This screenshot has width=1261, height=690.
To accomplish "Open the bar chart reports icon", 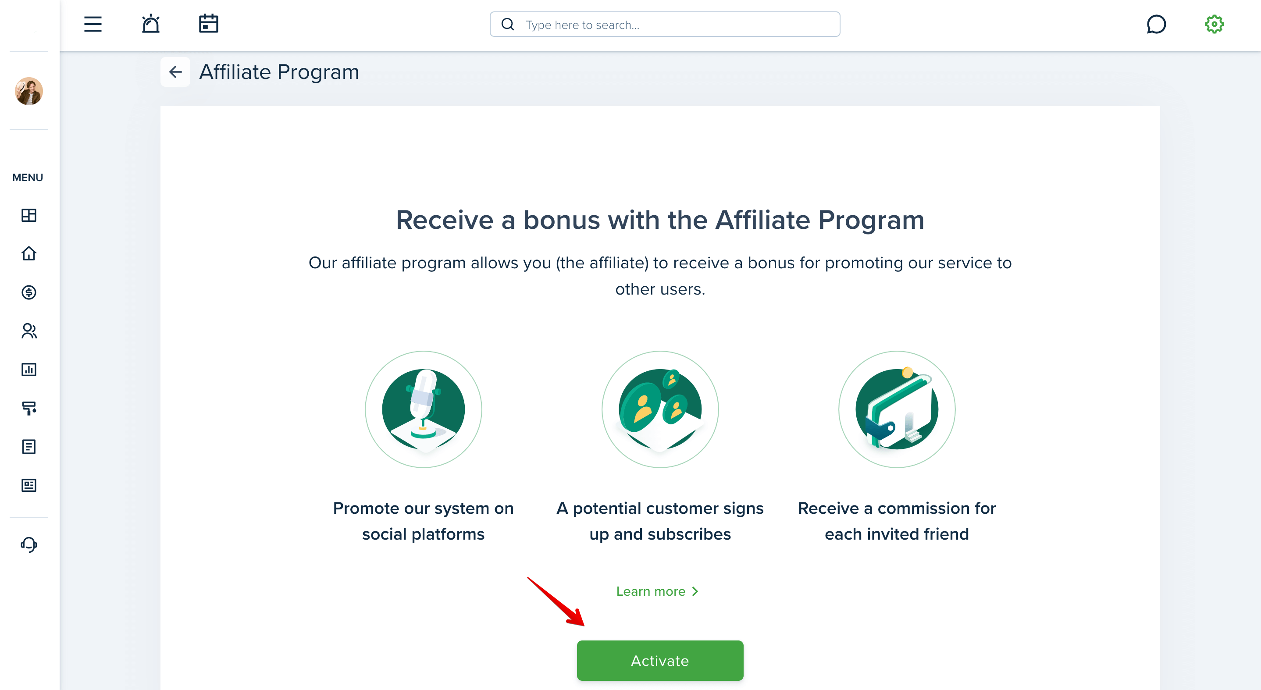I will click(x=29, y=370).
